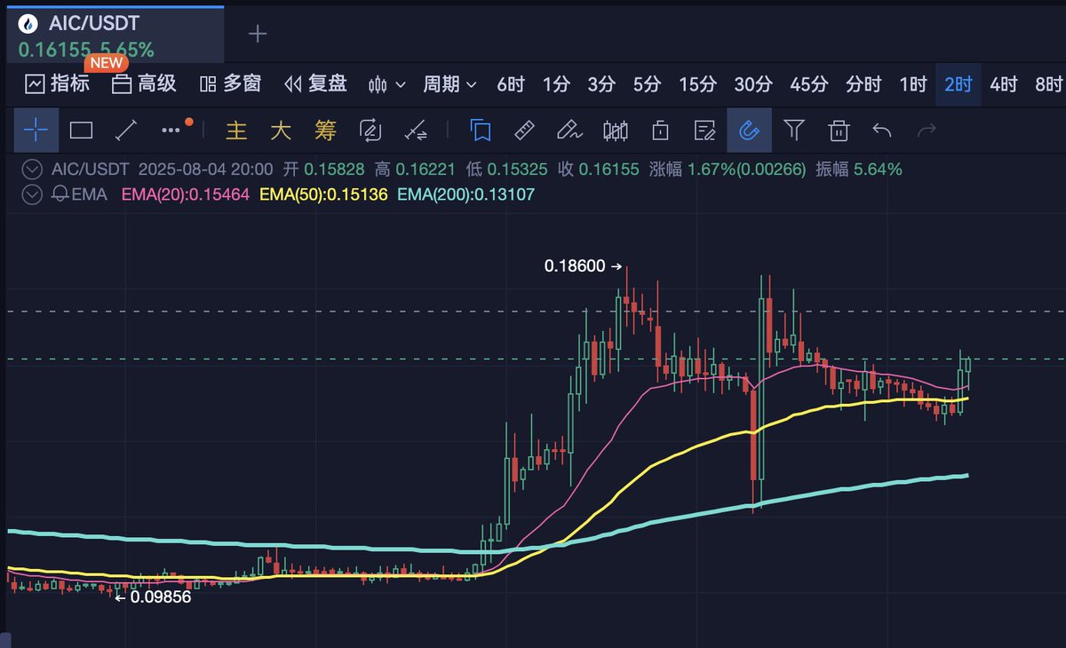Click the undo arrow
Image resolution: width=1066 pixels, height=648 pixels.
(x=882, y=130)
